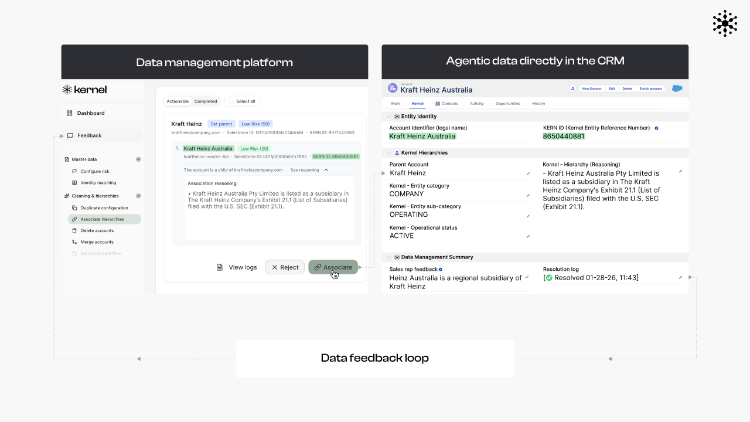This screenshot has width=750, height=422.
Task: Switch to the Completed tab
Action: point(206,101)
